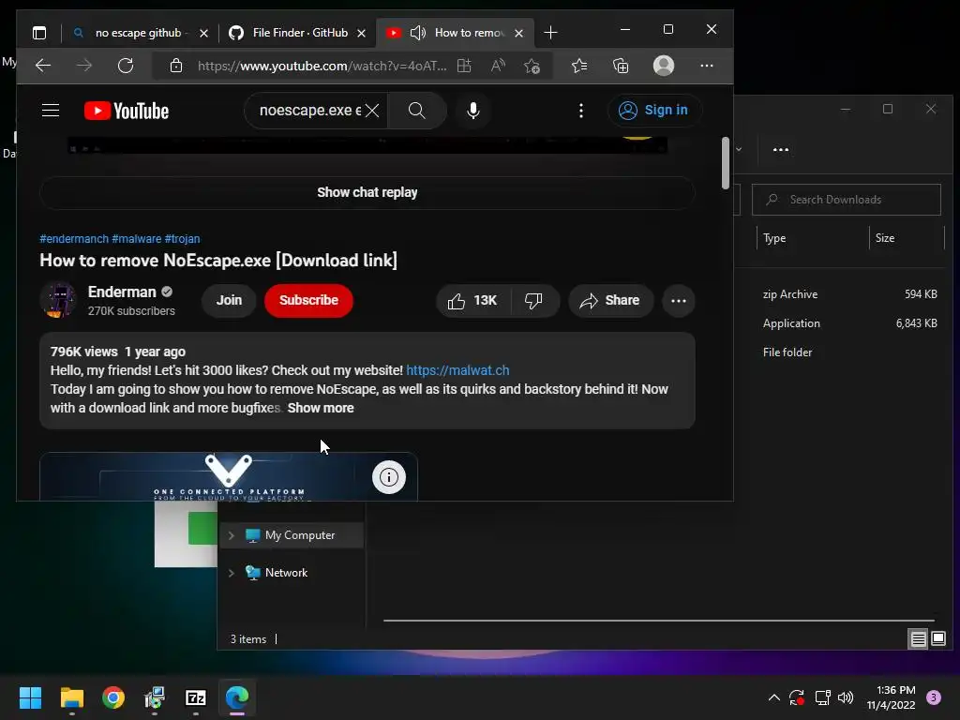960x720 pixels.
Task: Switch Explorer to large thumbnails view
Action: (x=938, y=639)
